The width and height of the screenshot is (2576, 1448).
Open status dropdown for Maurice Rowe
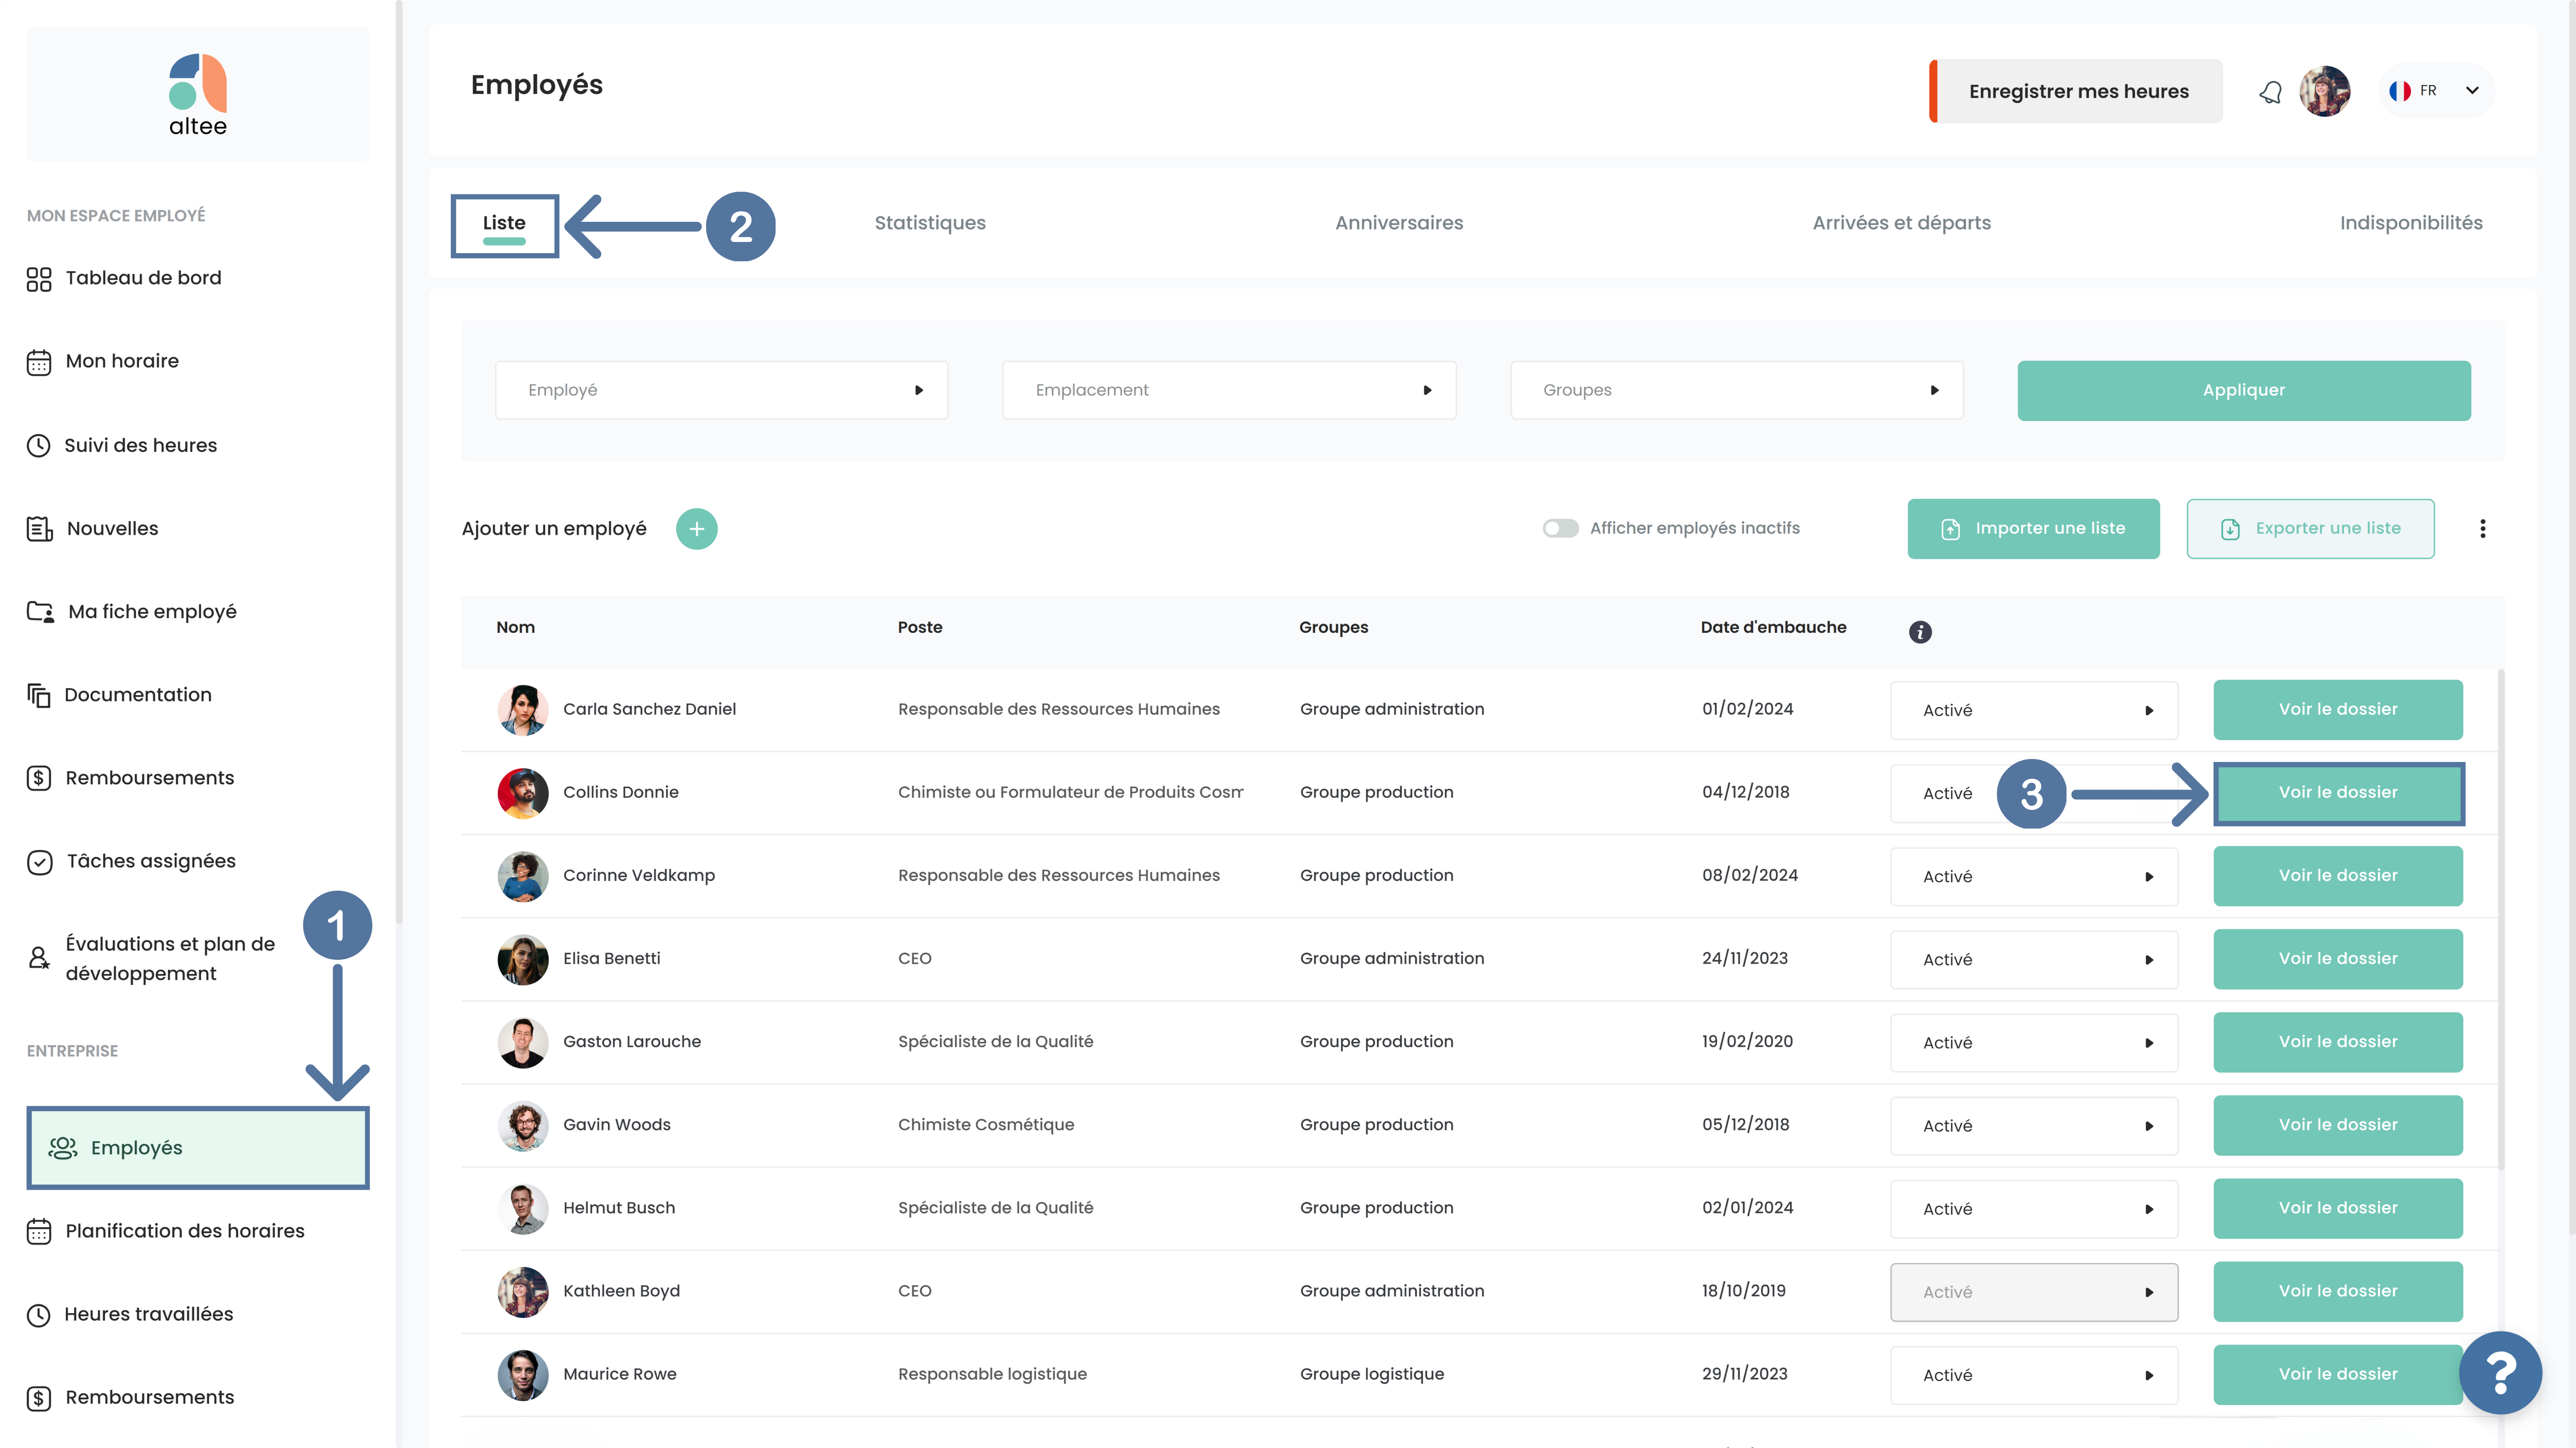pos(2034,1375)
